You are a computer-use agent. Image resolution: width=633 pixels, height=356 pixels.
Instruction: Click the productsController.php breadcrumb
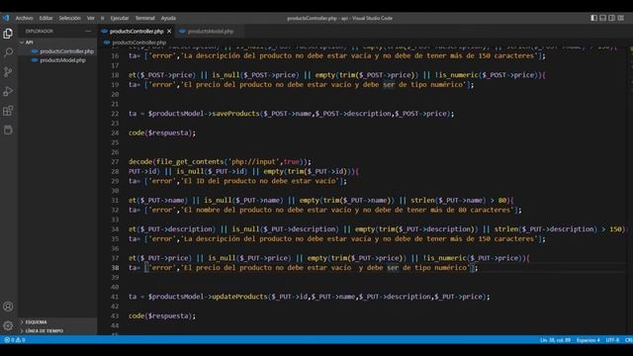click(x=138, y=42)
